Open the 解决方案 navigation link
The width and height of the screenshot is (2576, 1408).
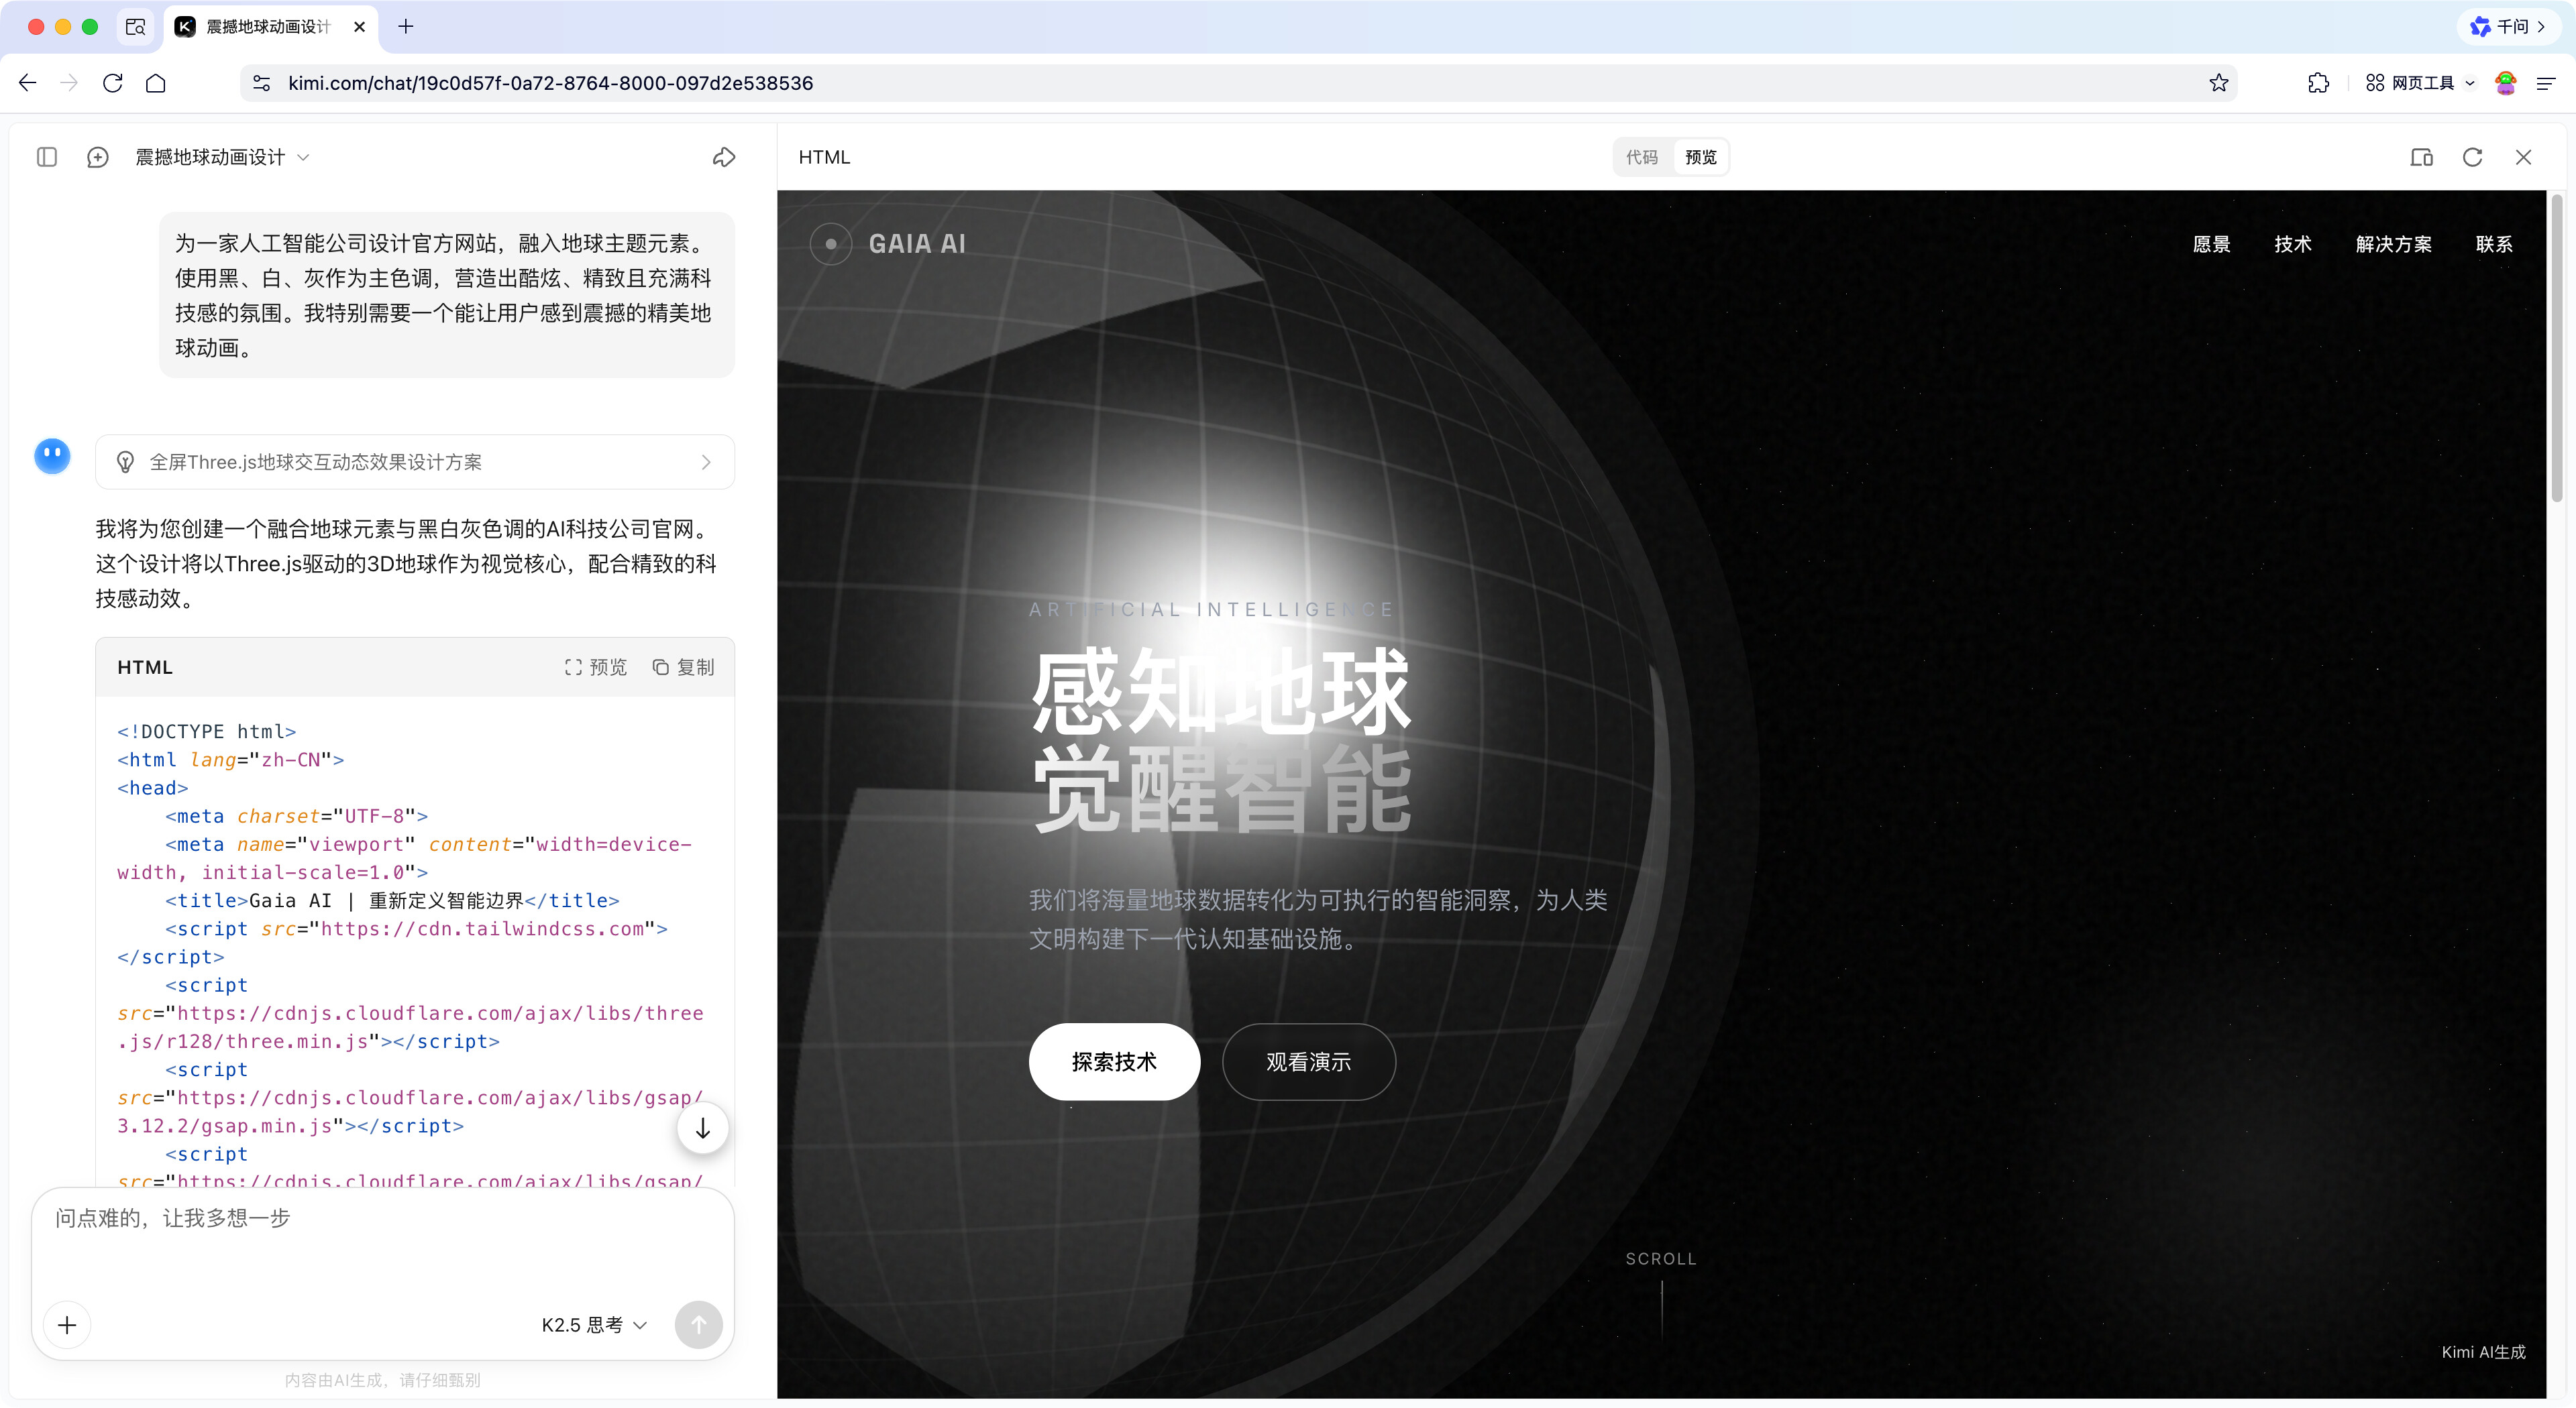2393,245
